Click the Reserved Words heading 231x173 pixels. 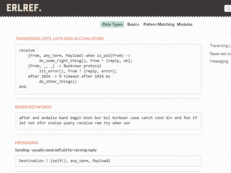click(x=33, y=107)
